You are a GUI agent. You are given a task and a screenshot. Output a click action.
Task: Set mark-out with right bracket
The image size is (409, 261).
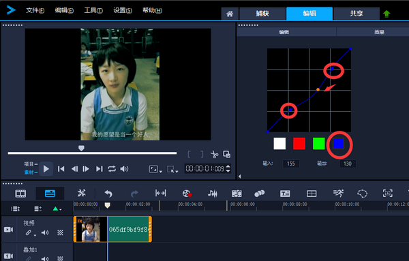point(202,155)
